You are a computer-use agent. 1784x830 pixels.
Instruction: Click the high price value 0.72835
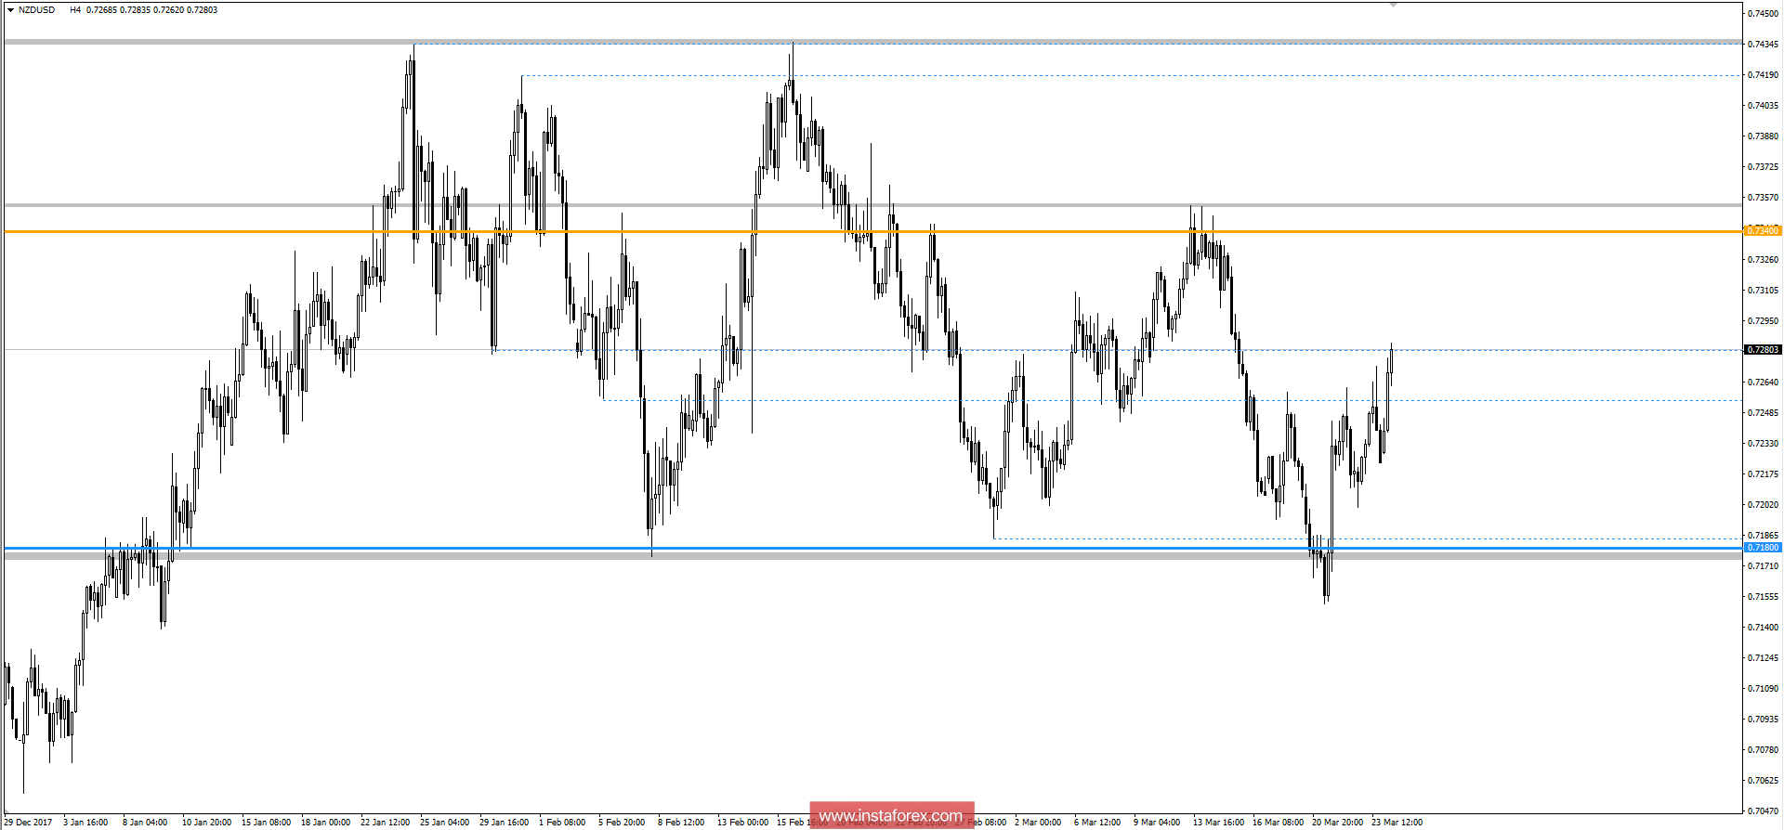[x=135, y=10]
